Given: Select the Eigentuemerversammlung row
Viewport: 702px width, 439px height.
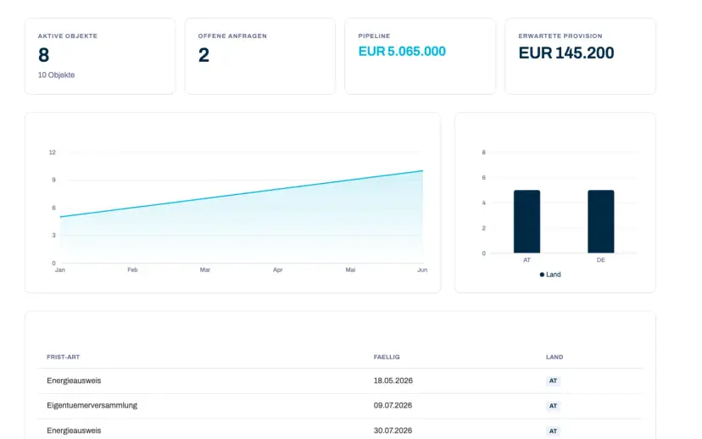Looking at the screenshot, I should coord(340,406).
